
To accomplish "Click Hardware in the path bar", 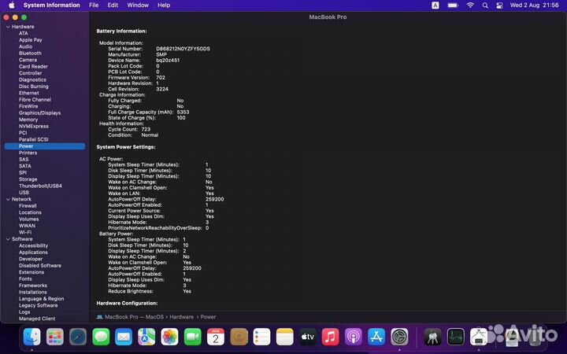I will click(182, 317).
